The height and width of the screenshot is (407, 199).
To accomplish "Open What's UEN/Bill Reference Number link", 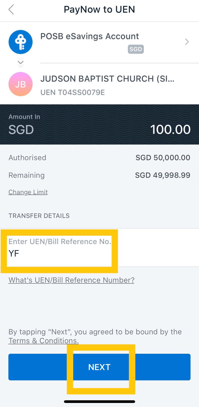I will (x=71, y=280).
